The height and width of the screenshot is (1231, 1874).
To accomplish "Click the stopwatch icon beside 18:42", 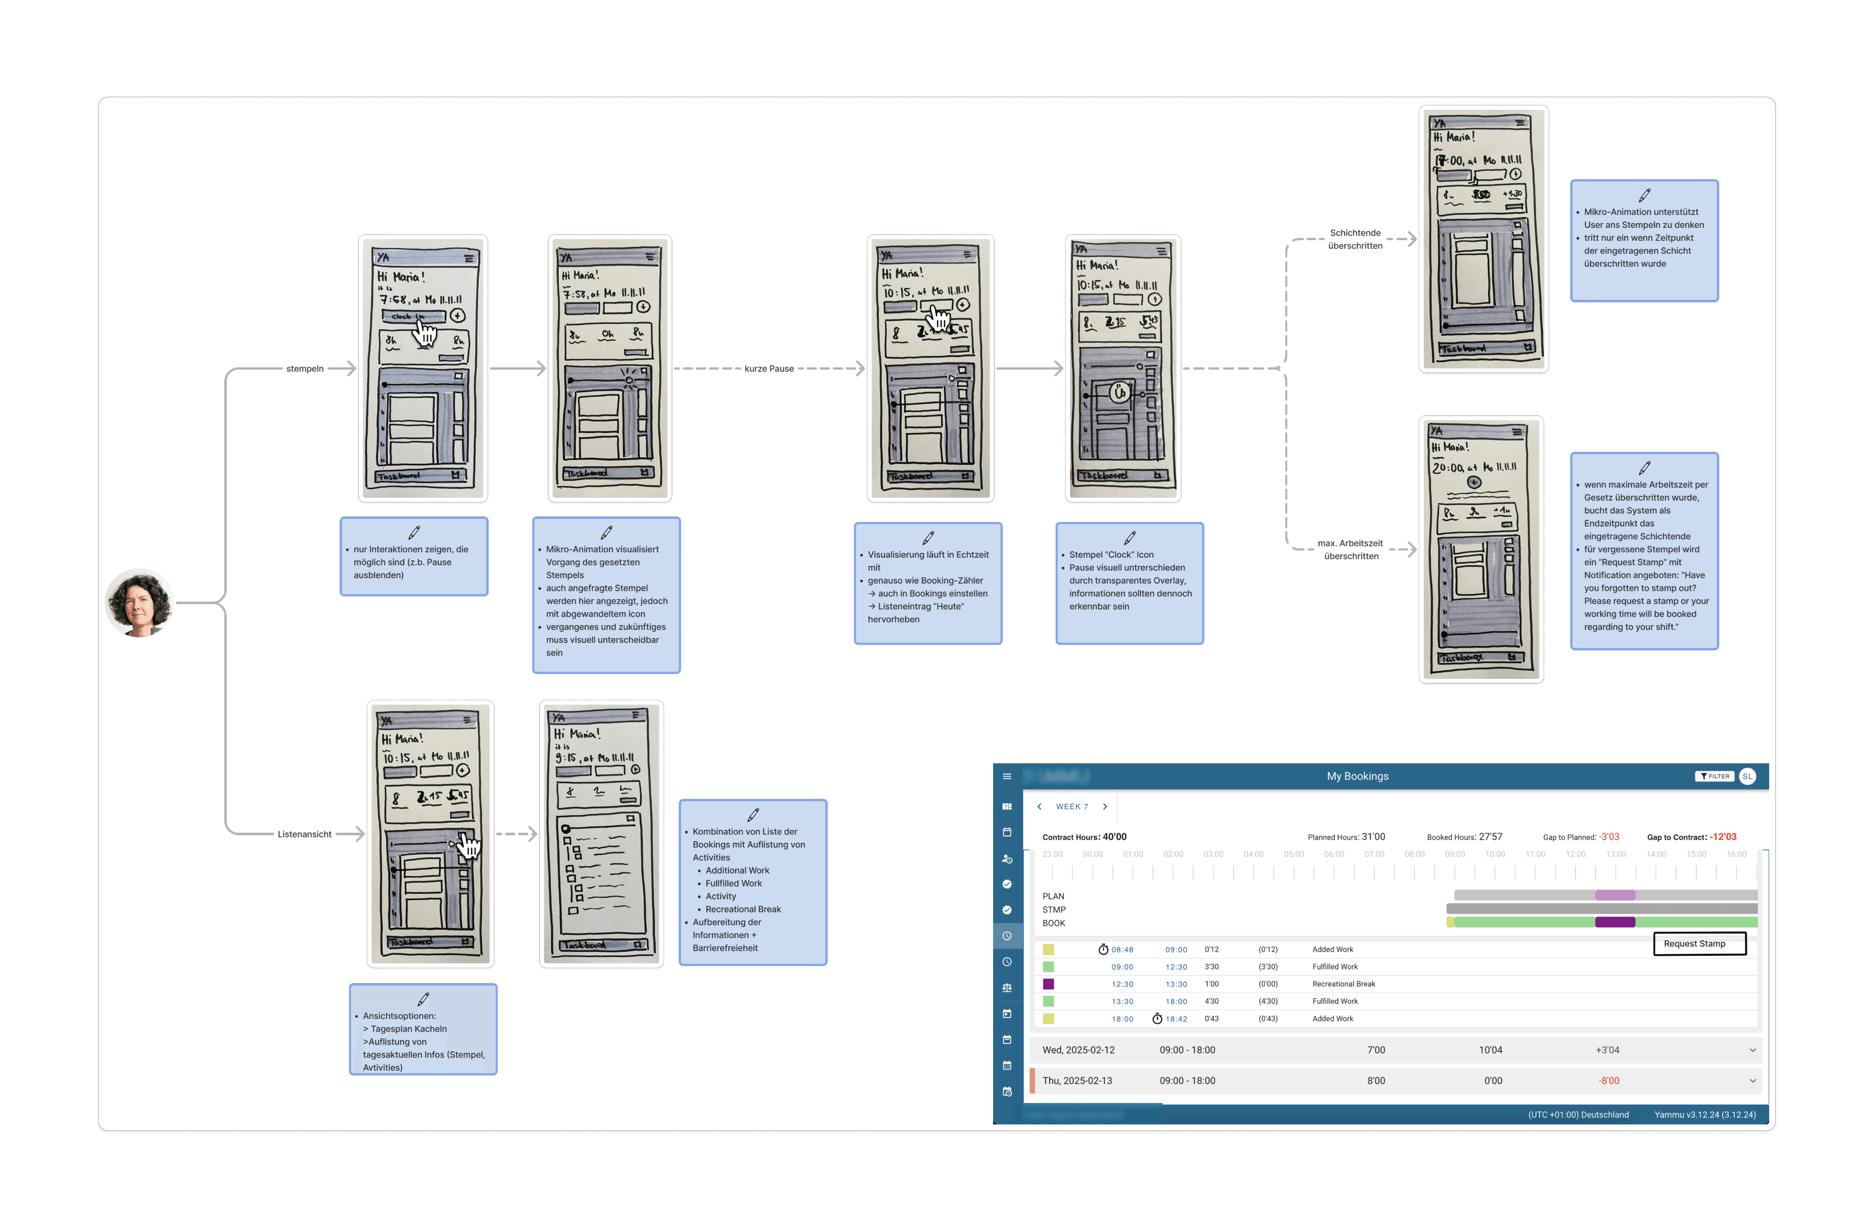I will [x=1157, y=1019].
